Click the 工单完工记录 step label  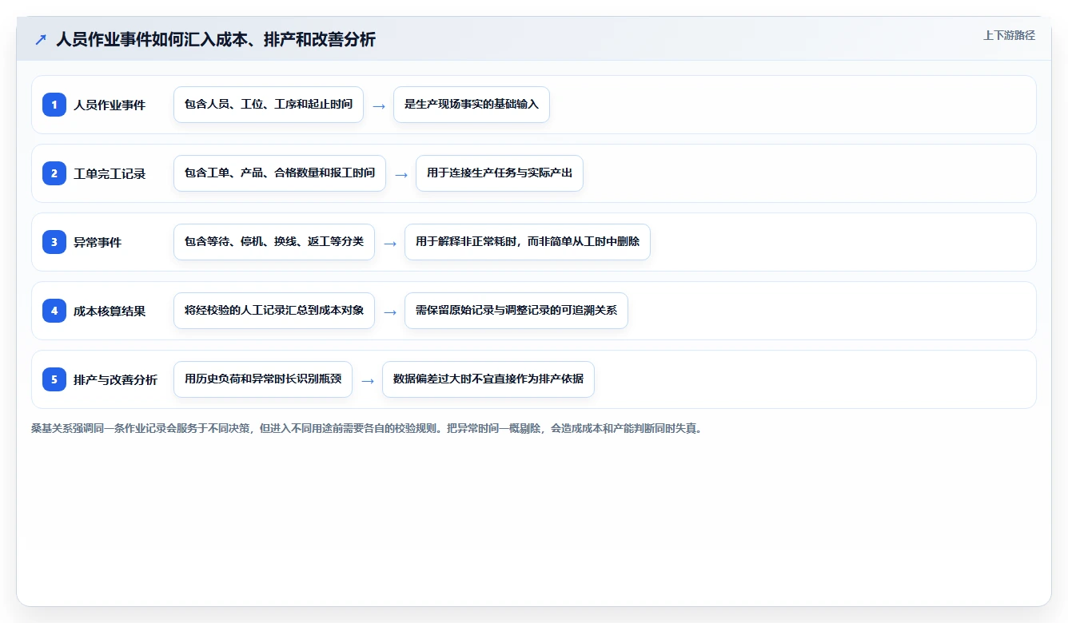(110, 173)
